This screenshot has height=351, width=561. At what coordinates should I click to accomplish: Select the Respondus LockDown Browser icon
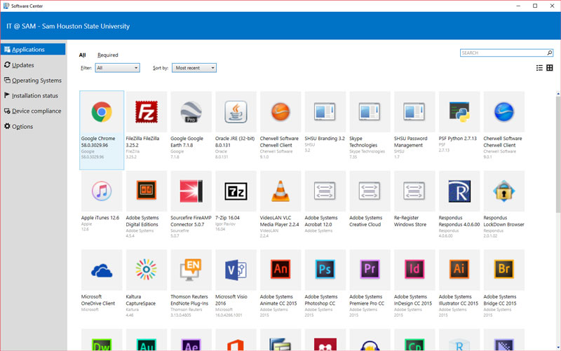[503, 191]
